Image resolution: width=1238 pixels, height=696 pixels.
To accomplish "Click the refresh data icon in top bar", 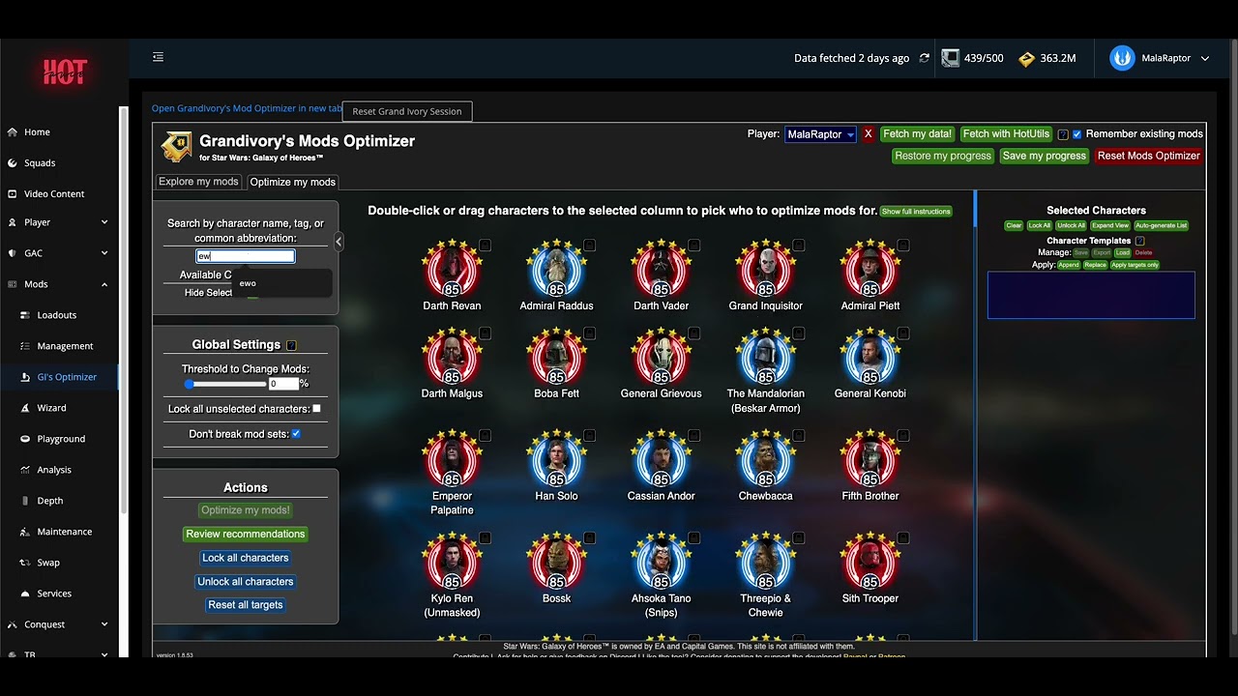I will tap(925, 58).
